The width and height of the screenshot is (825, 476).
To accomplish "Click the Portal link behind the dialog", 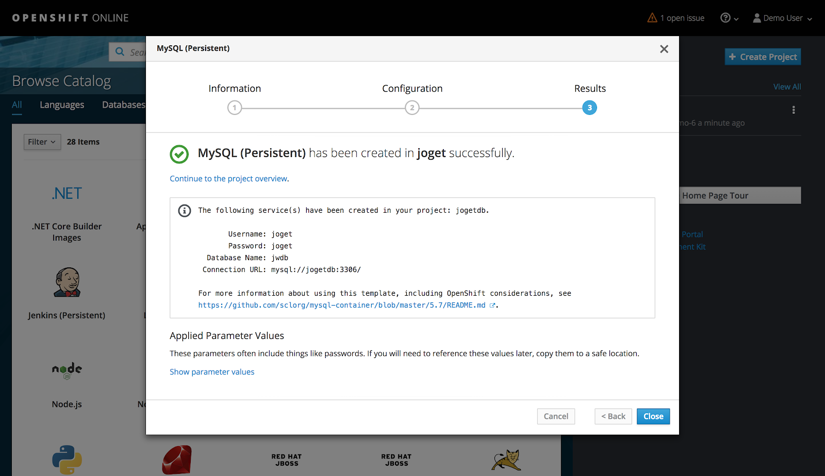I will (x=692, y=234).
